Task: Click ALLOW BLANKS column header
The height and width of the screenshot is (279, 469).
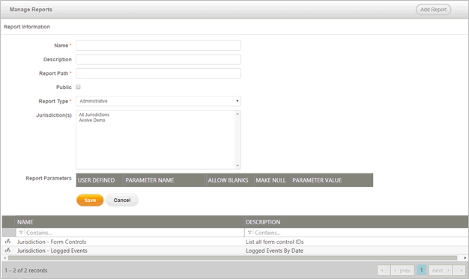Action: pos(230,180)
